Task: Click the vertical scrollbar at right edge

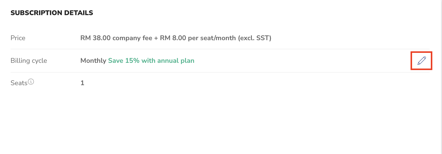Action: pos(441,77)
